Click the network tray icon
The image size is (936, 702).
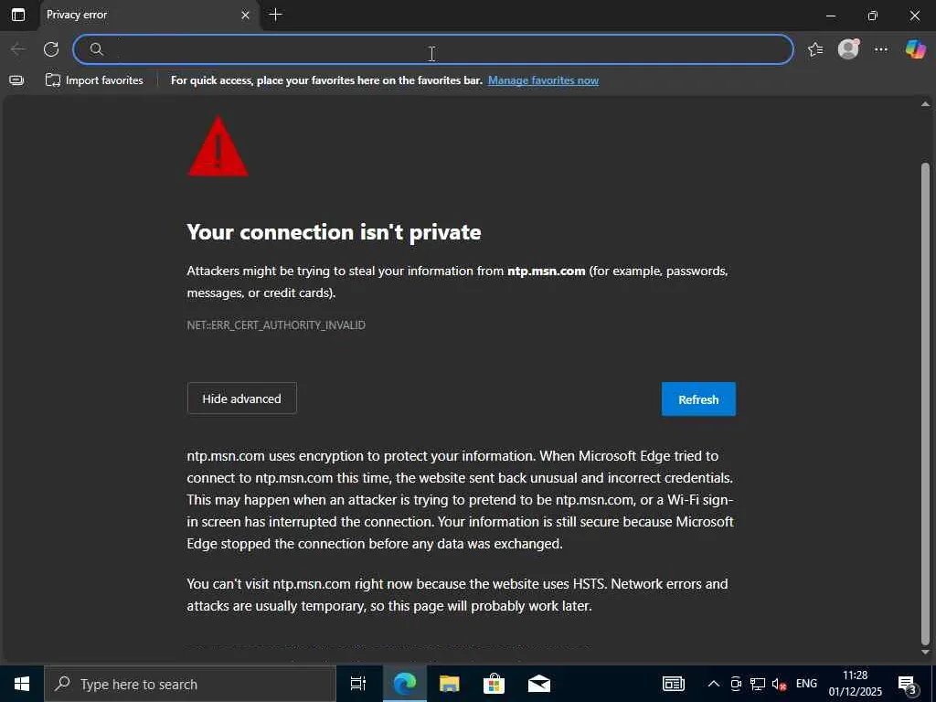click(x=758, y=684)
